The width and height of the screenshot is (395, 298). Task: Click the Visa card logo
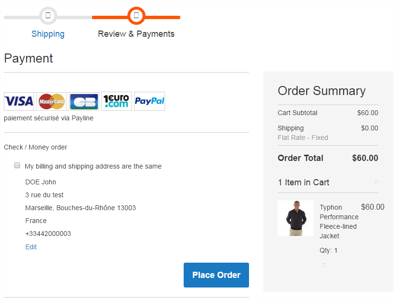coord(19,101)
